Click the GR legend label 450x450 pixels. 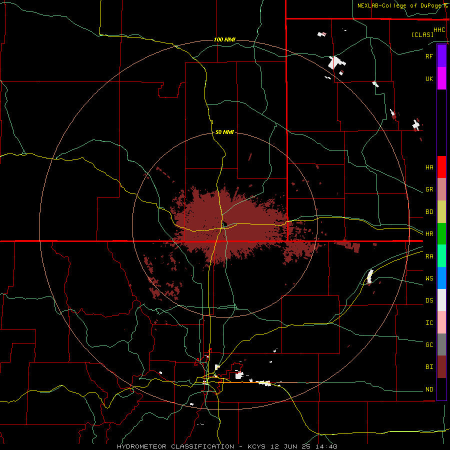tap(429, 189)
